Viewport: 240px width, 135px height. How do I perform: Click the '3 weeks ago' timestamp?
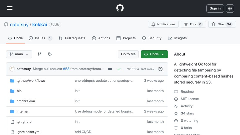[154, 81]
